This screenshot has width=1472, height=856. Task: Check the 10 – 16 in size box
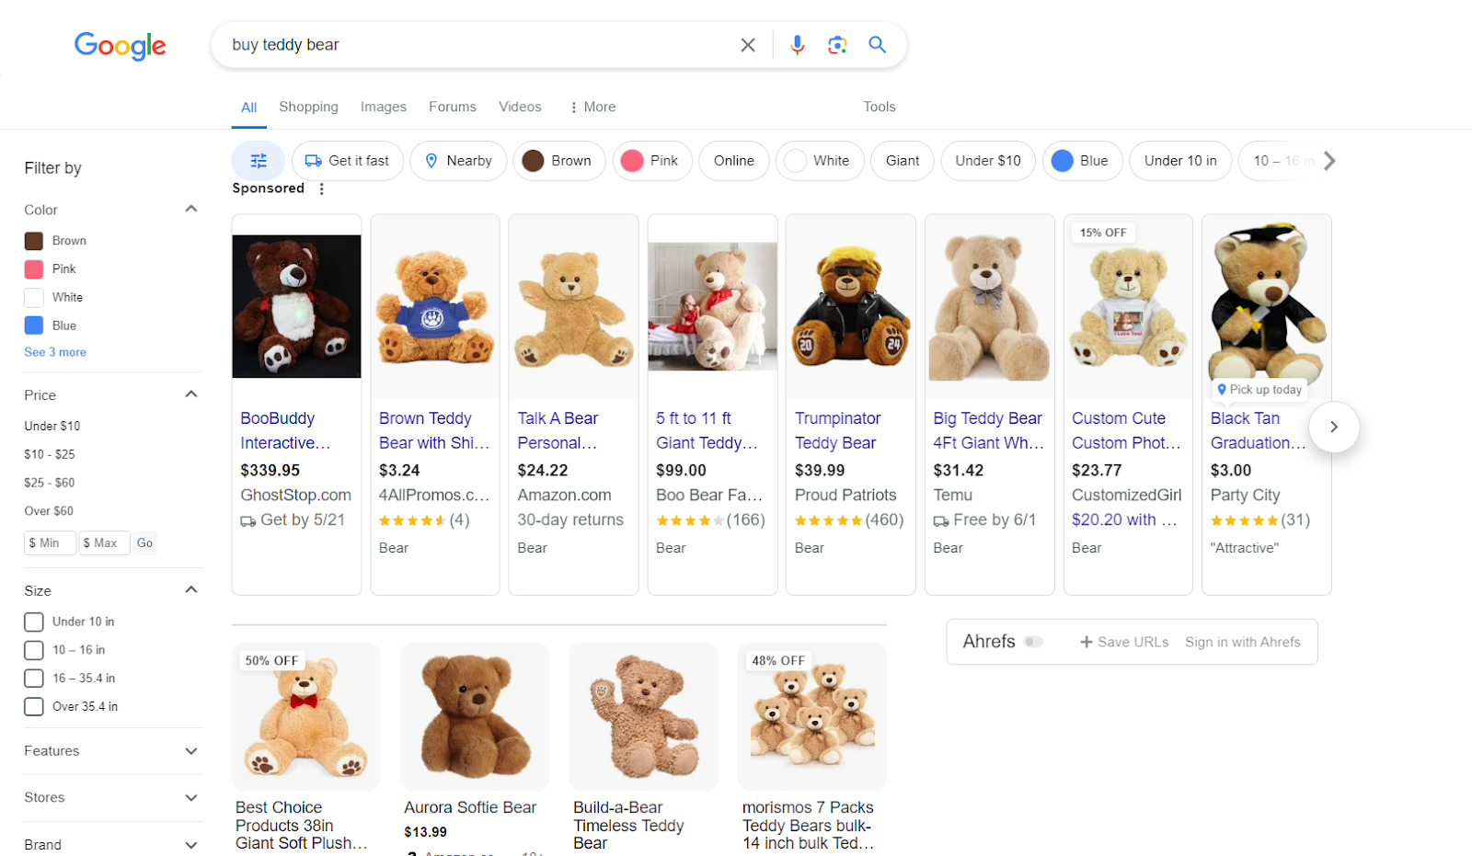point(34,651)
